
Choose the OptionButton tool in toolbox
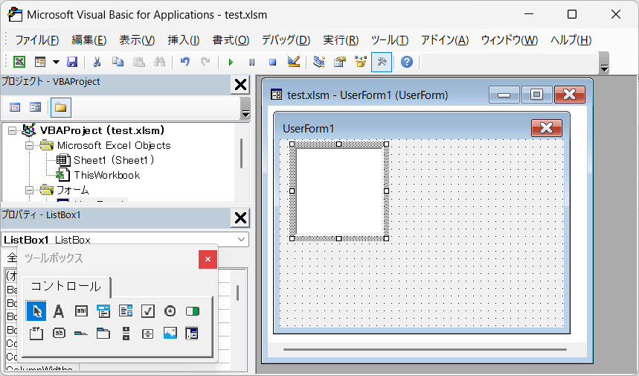pyautogui.click(x=170, y=311)
